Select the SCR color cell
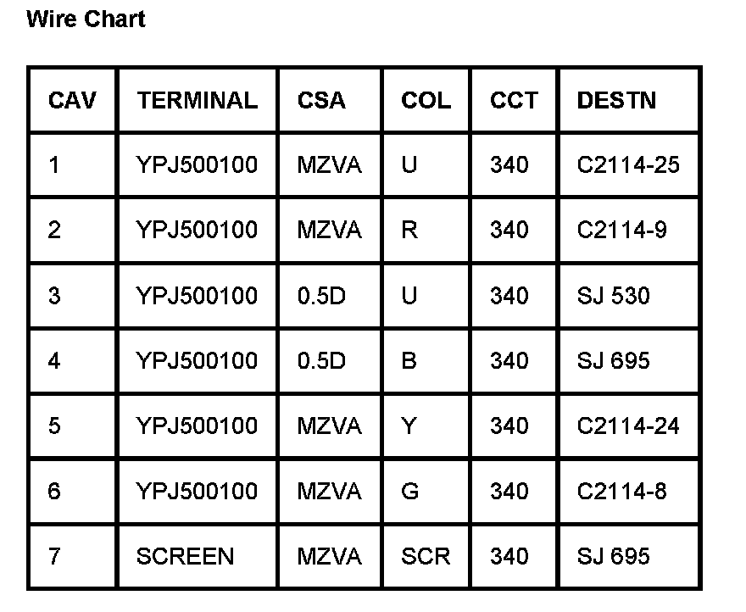This screenshot has width=746, height=612. [x=426, y=556]
